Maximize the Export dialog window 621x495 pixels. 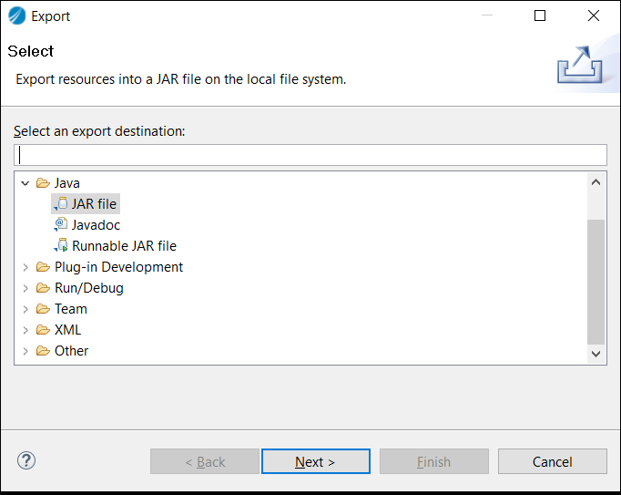tap(540, 15)
